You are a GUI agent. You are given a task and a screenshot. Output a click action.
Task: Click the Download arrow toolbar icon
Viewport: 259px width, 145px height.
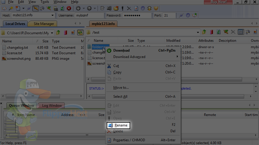click(78, 8)
